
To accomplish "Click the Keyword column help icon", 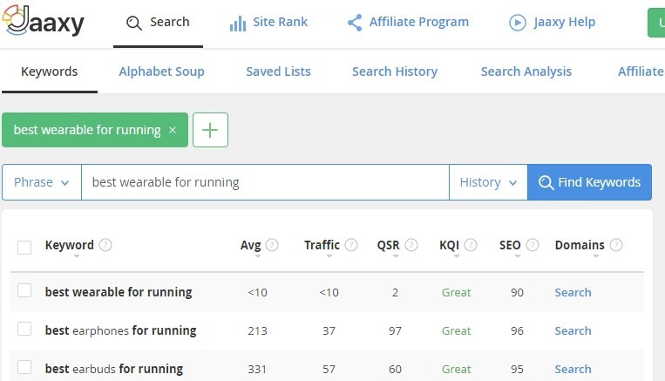I will pos(105,245).
